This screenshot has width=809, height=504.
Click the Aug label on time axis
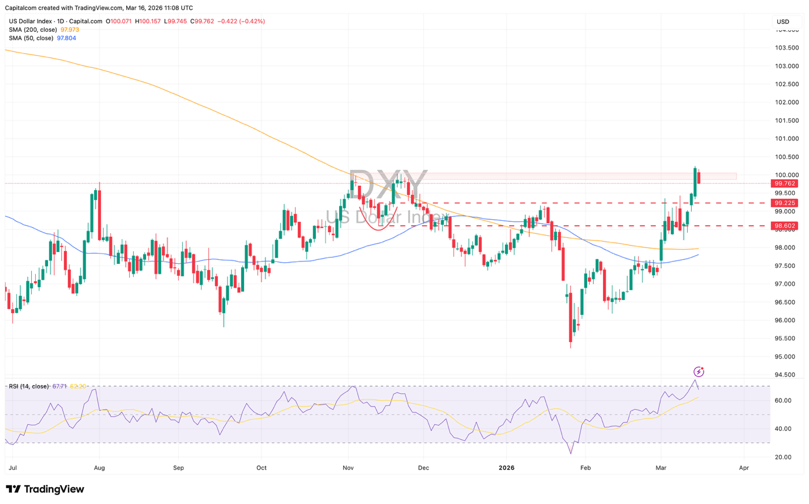[99, 468]
